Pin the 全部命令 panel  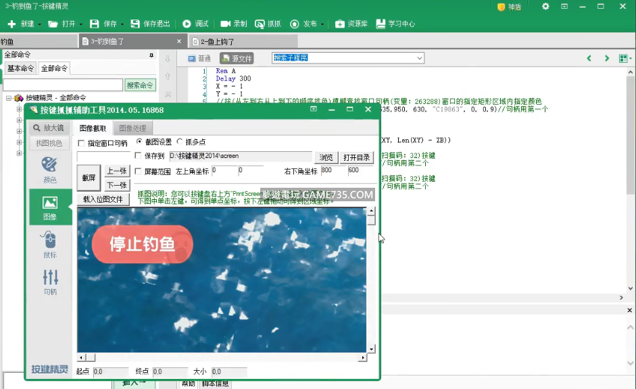click(151, 55)
